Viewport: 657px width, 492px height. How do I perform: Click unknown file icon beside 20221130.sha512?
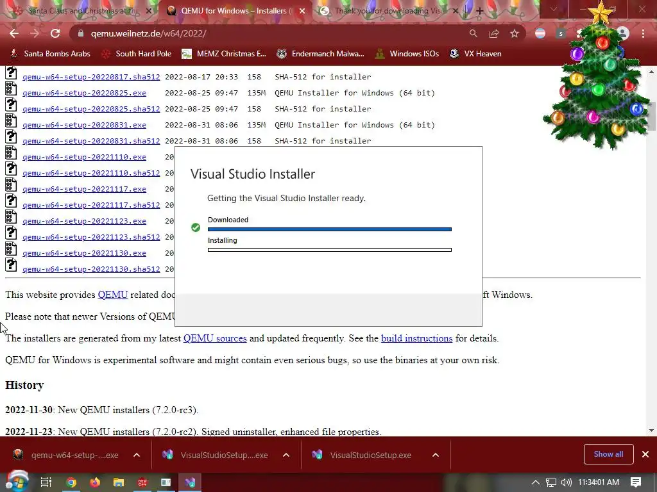11,265
